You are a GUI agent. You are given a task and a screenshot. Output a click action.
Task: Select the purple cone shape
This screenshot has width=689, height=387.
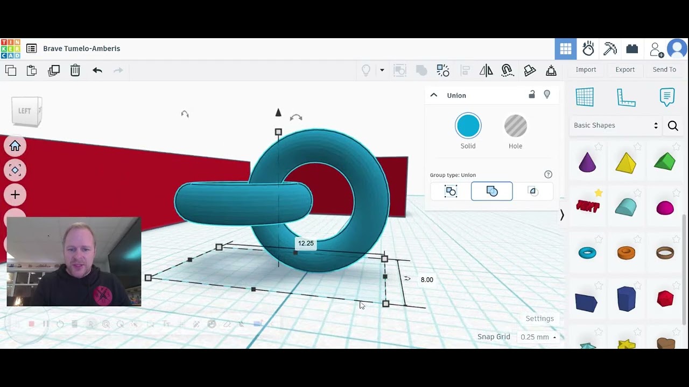[587, 162]
